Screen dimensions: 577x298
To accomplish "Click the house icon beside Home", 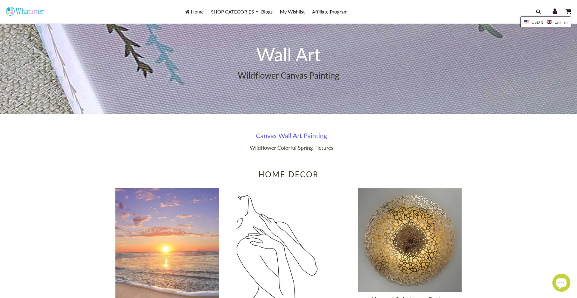I will (x=187, y=12).
